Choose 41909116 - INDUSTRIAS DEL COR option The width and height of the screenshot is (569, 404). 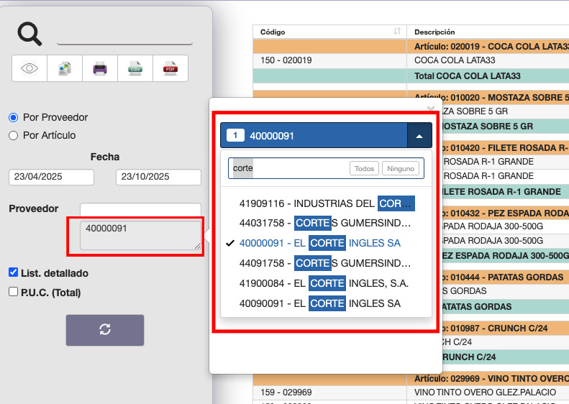(x=326, y=203)
